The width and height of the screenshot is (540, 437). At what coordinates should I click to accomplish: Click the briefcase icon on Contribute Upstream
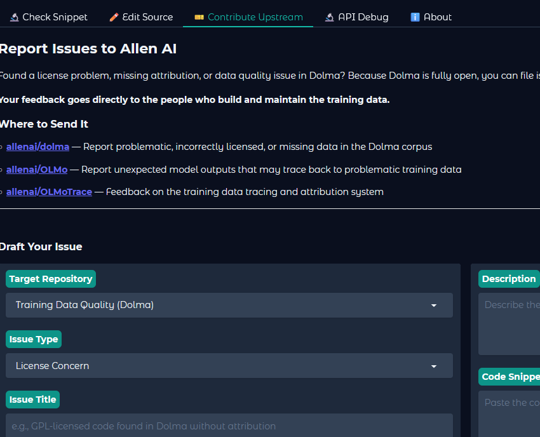coord(198,17)
